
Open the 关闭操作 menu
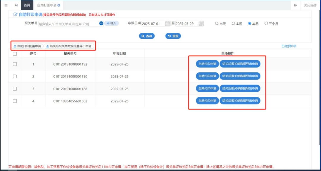click(310, 5)
